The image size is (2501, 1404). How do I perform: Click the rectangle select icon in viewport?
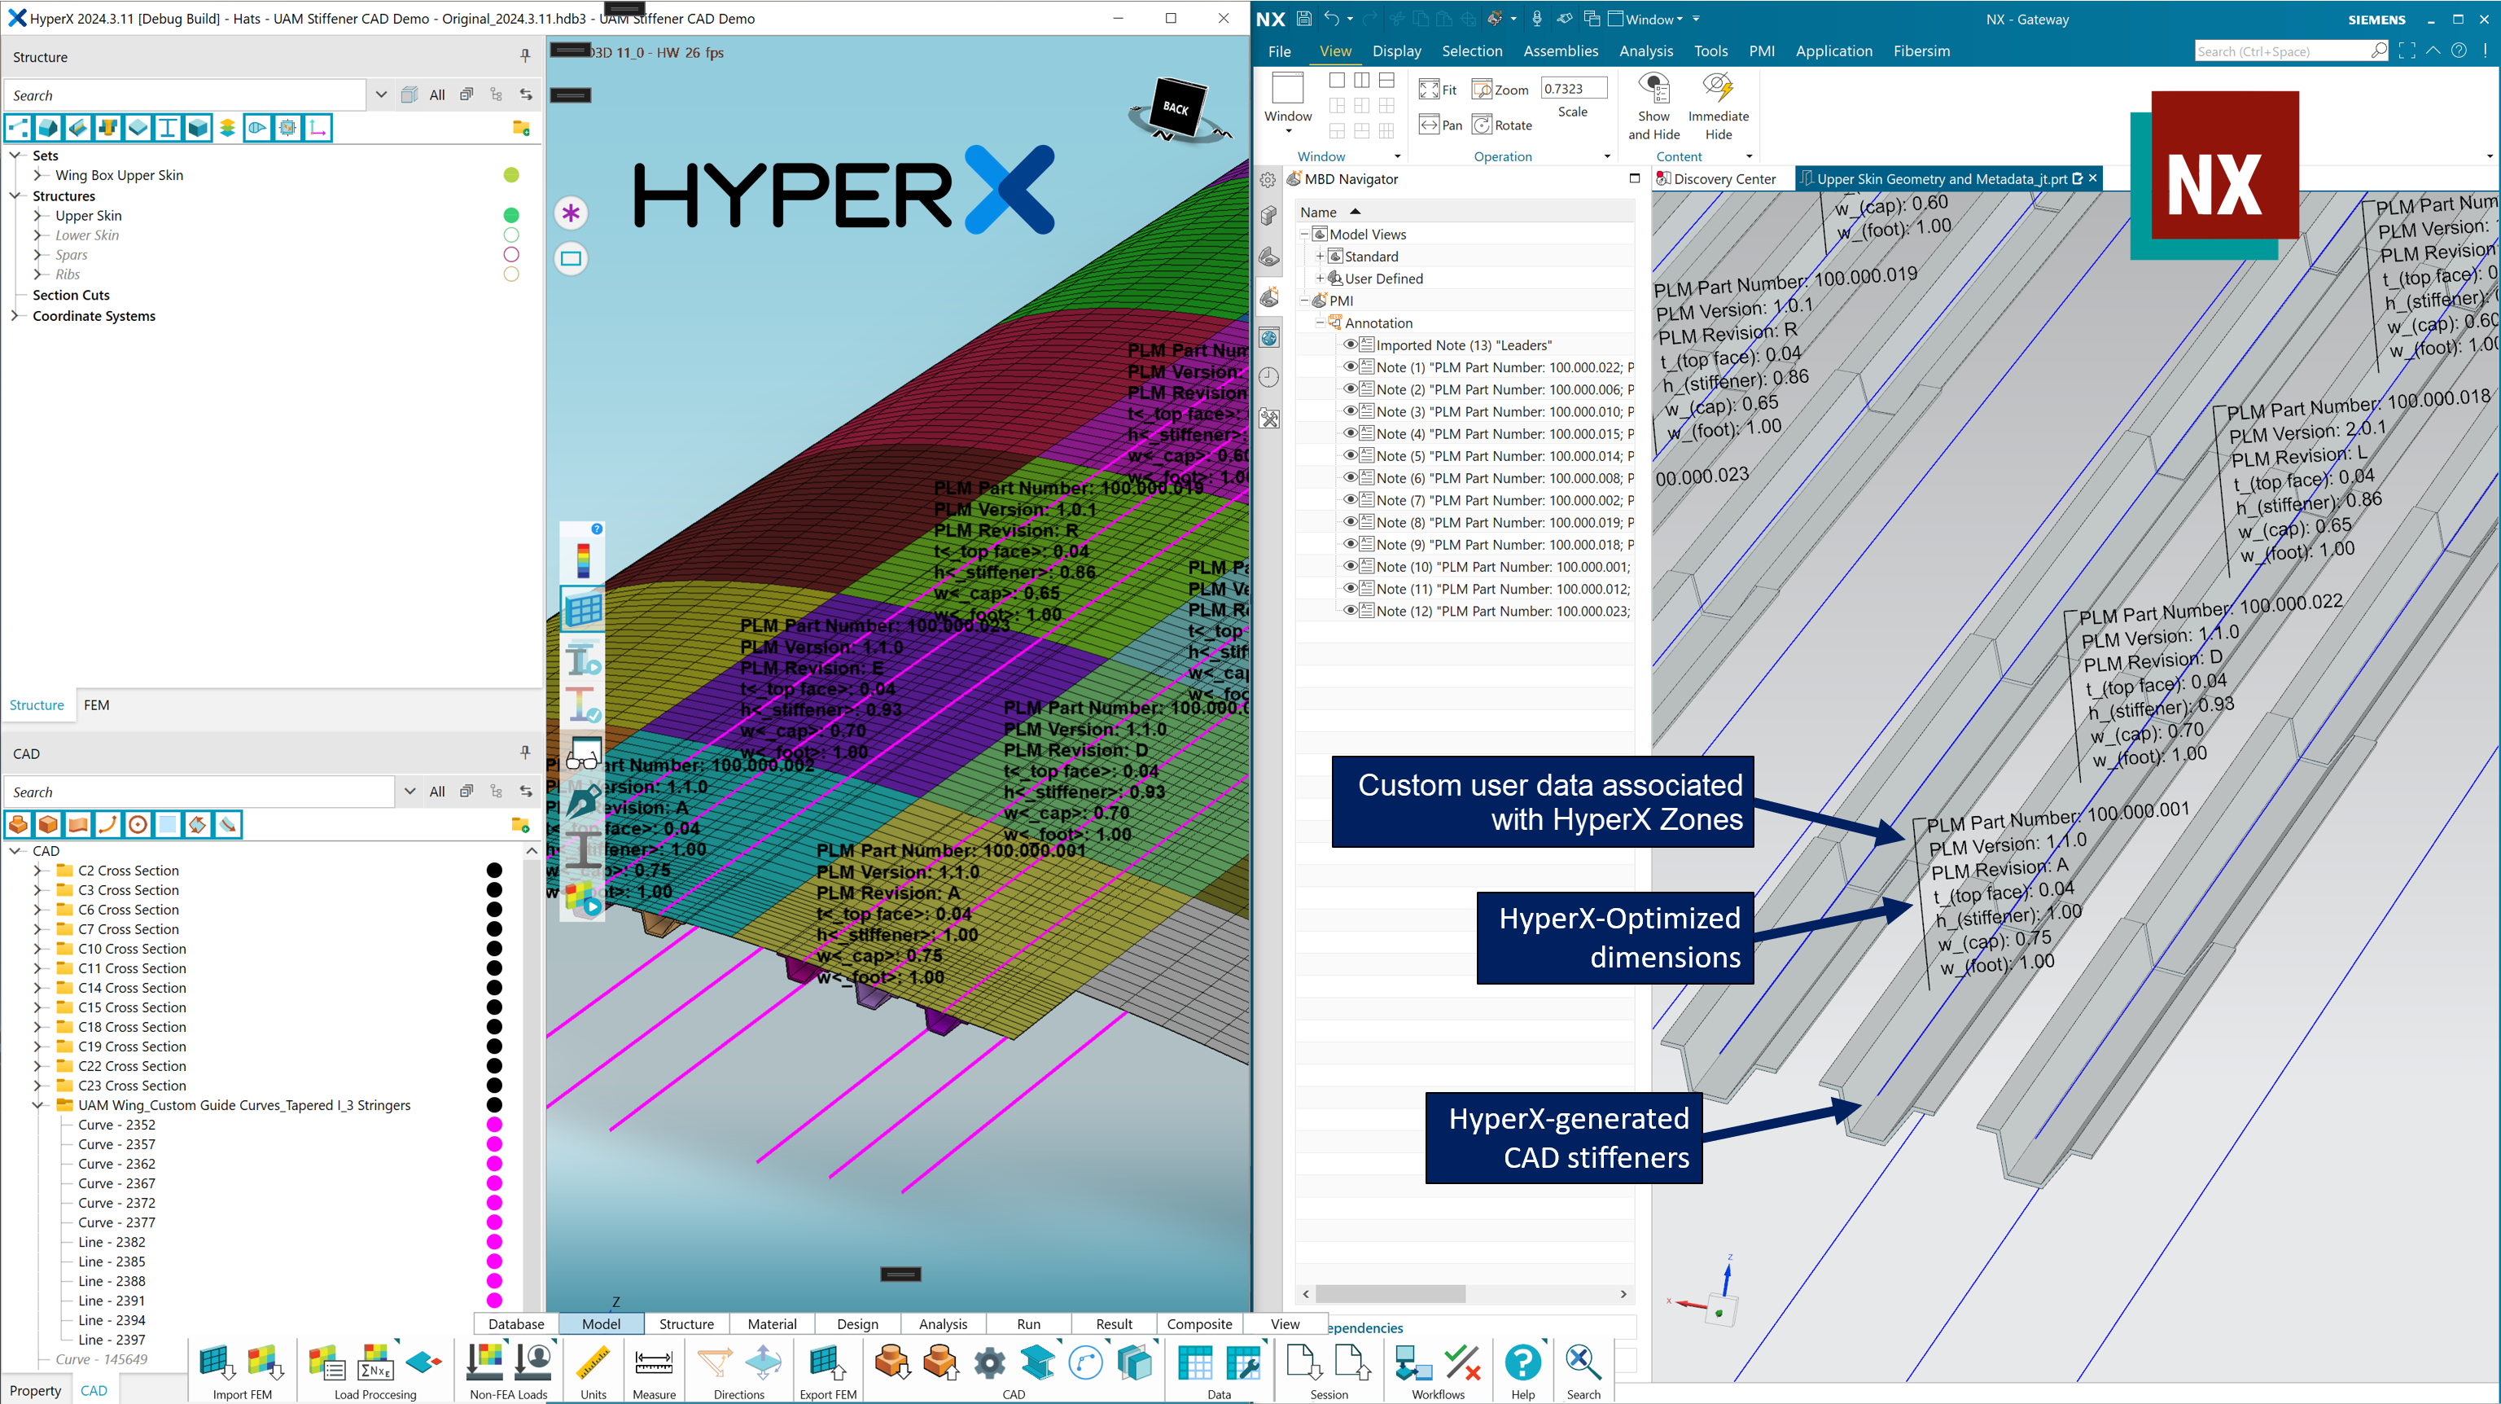571,258
